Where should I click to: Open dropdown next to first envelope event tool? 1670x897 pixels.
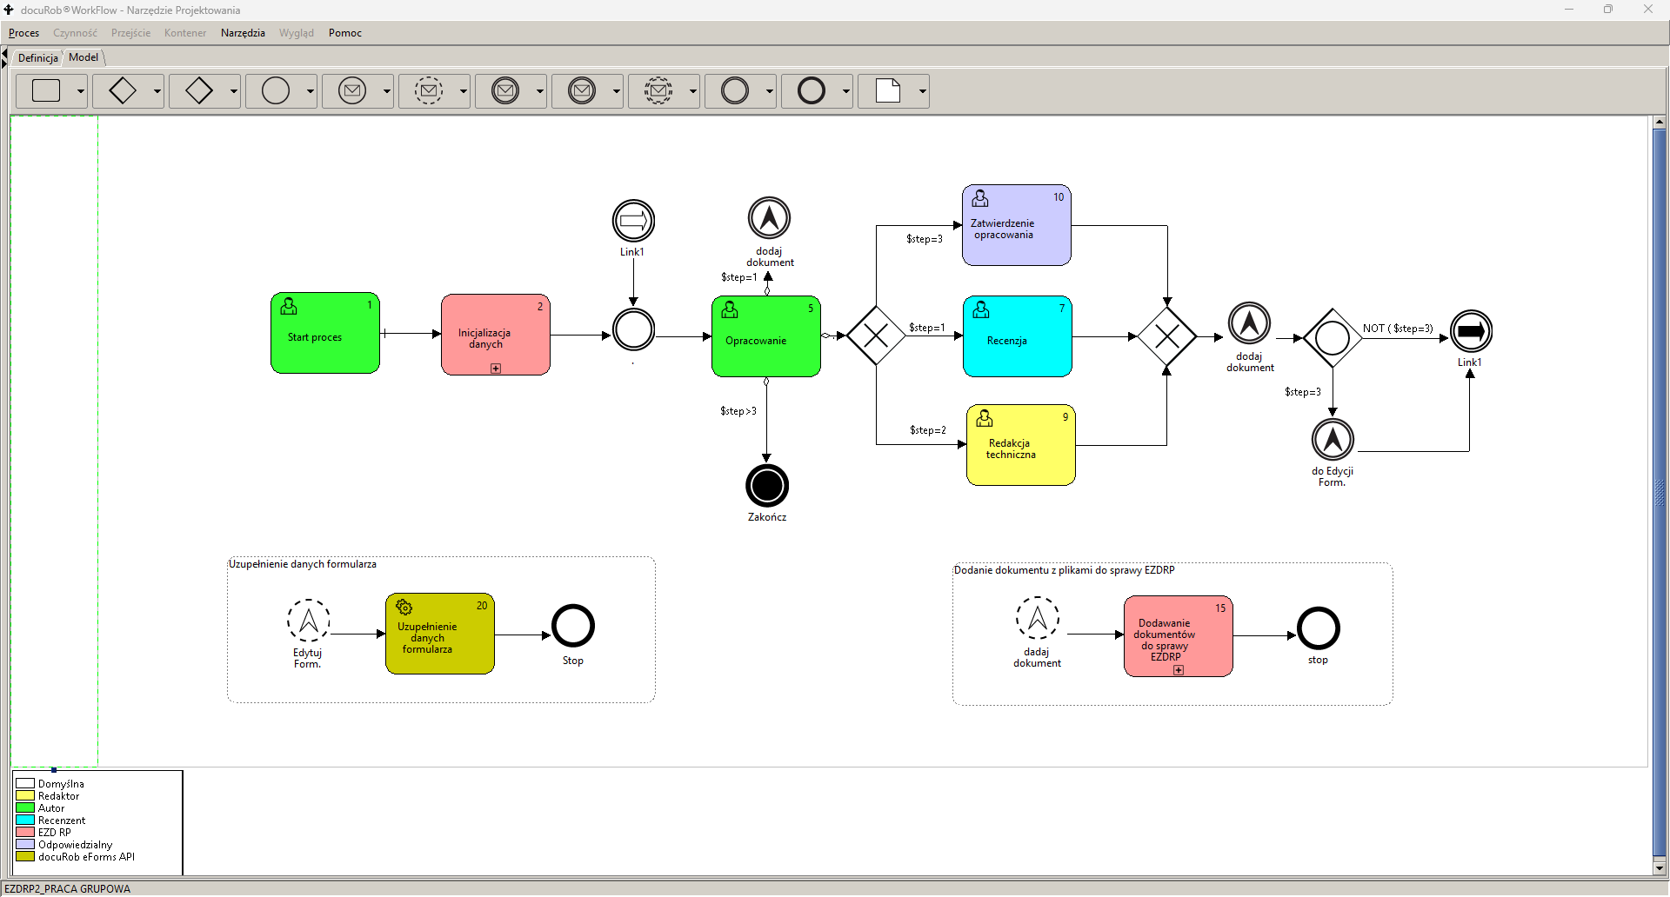(387, 90)
